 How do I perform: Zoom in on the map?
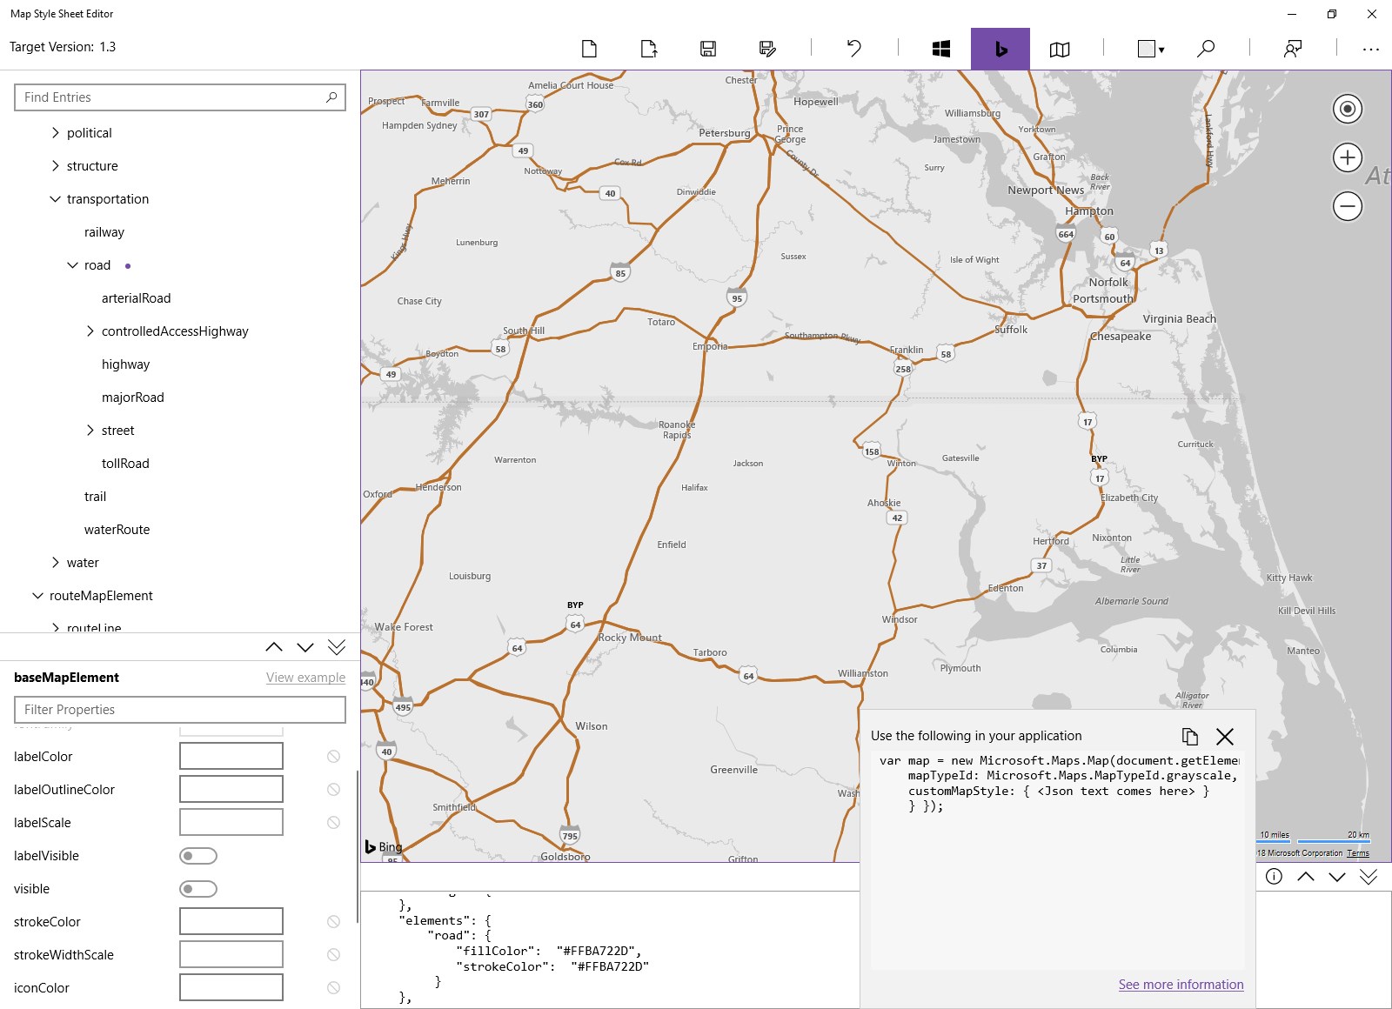[1348, 157]
